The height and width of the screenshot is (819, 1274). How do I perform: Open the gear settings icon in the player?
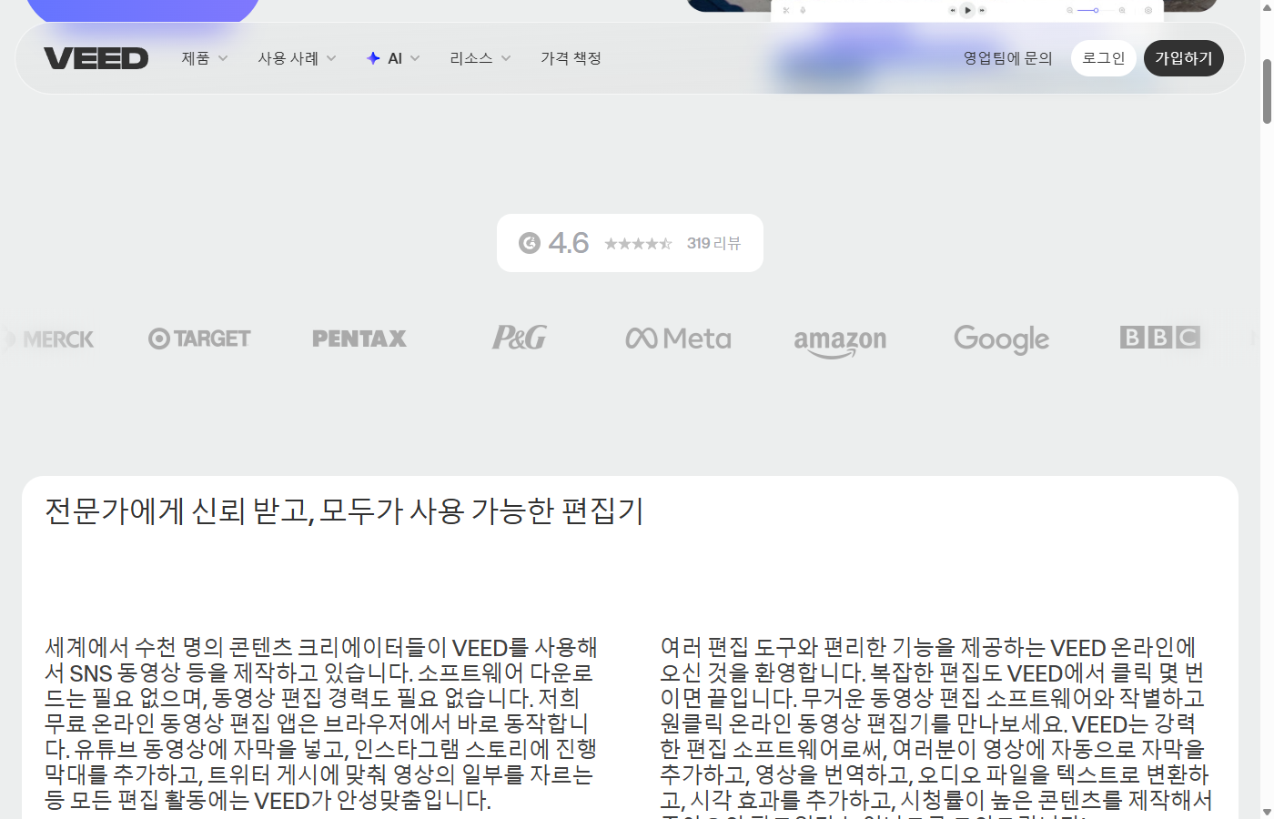coord(1147,10)
